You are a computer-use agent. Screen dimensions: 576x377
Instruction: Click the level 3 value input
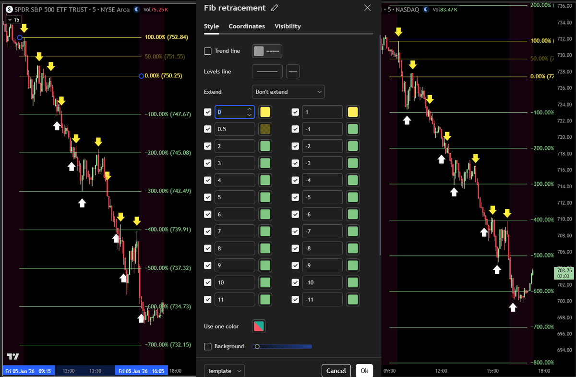point(235,163)
